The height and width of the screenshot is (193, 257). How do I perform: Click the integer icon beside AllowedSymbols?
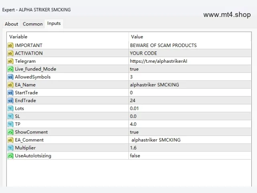click(10, 77)
